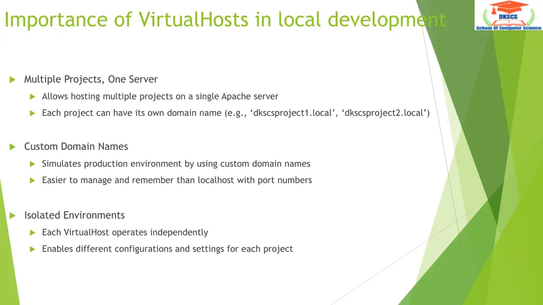Click the slide title 'Importance of VirtualHosts in local development'
Image resolution: width=543 pixels, height=305 pixels.
[x=225, y=20]
